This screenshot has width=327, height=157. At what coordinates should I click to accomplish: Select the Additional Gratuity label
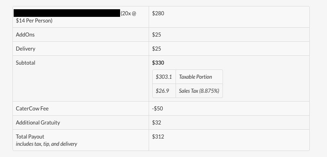[x=38, y=122]
